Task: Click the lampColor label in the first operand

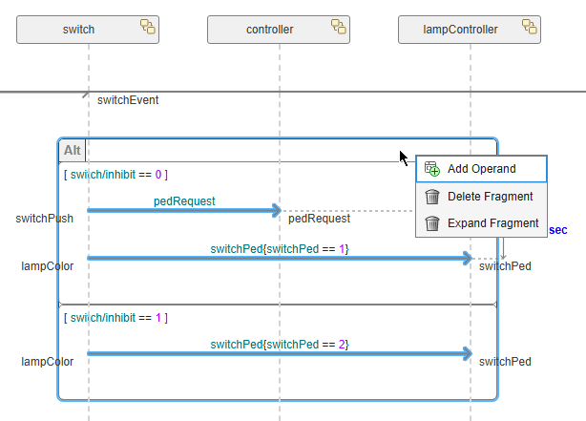Action: click(x=48, y=266)
